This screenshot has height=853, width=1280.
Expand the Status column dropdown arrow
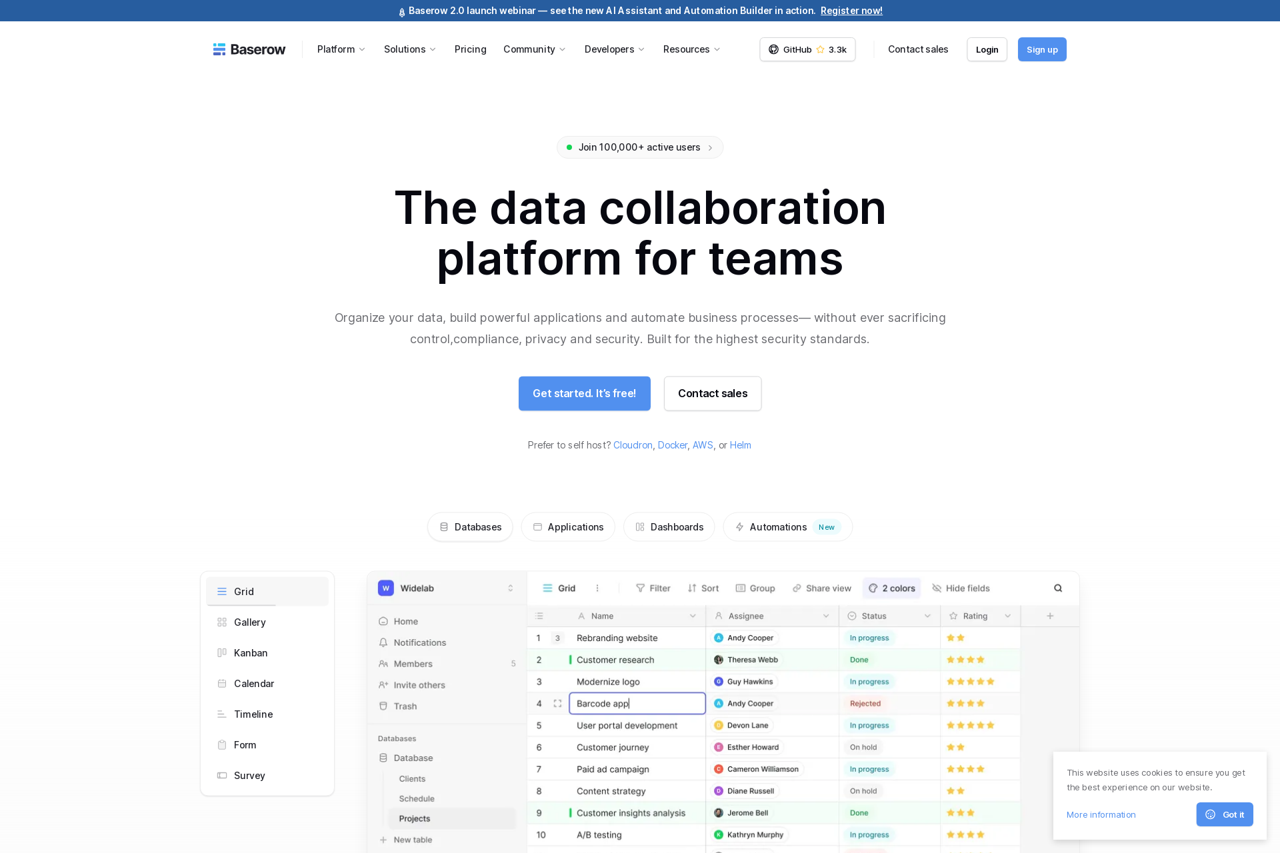[x=927, y=616]
